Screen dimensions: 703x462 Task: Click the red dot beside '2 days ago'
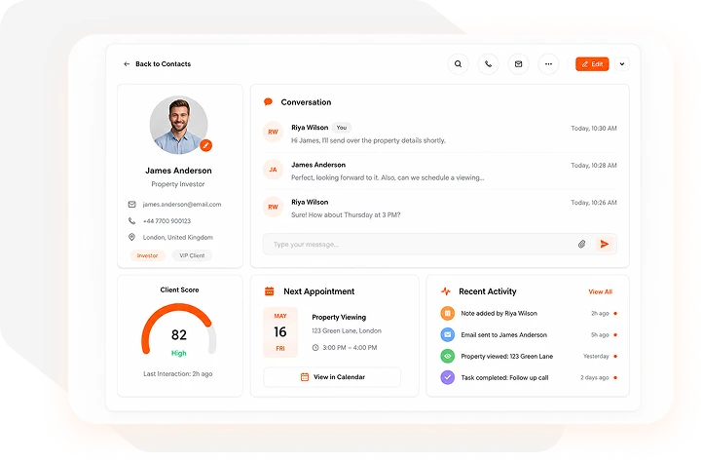pyautogui.click(x=615, y=377)
